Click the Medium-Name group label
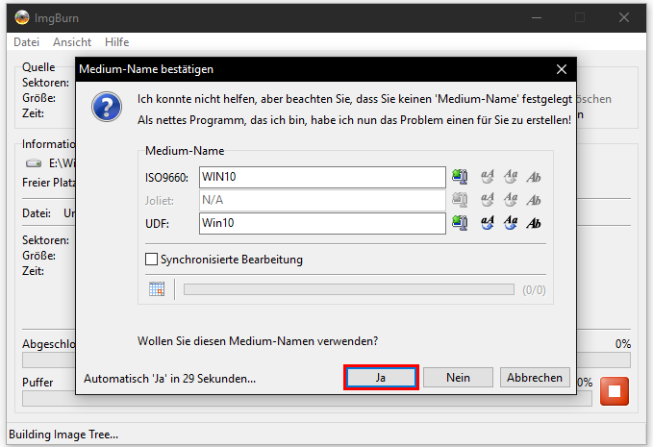This screenshot has height=447, width=653. (x=185, y=151)
